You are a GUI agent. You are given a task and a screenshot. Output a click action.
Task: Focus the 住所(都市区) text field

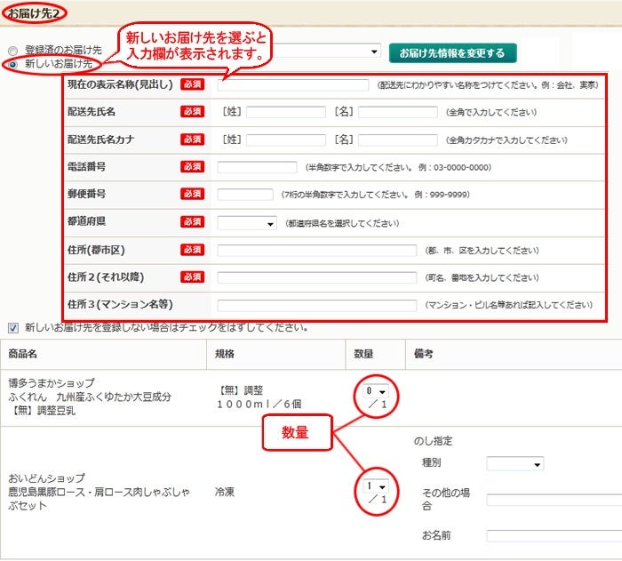coord(316,251)
